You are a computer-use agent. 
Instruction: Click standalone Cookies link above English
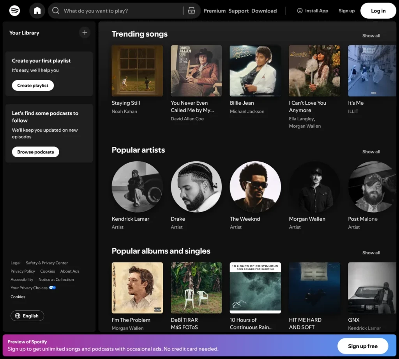tap(18, 297)
